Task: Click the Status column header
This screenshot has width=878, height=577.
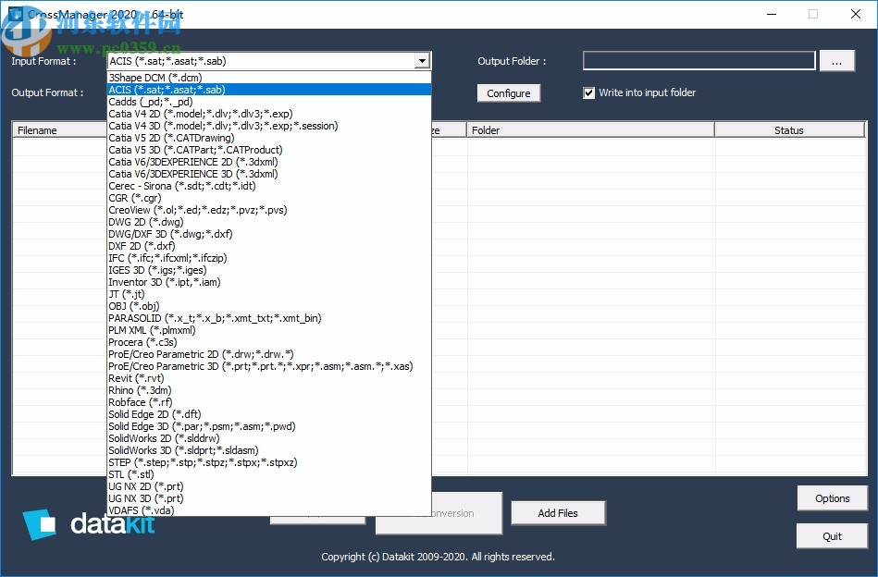Action: [790, 129]
